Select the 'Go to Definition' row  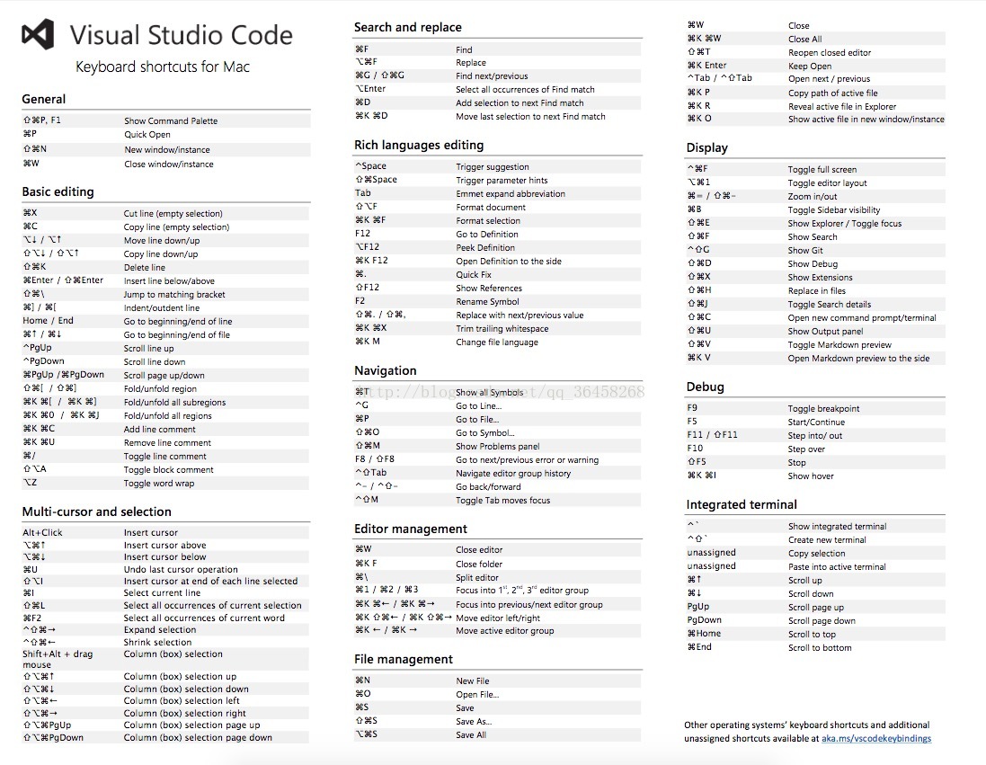(x=497, y=234)
